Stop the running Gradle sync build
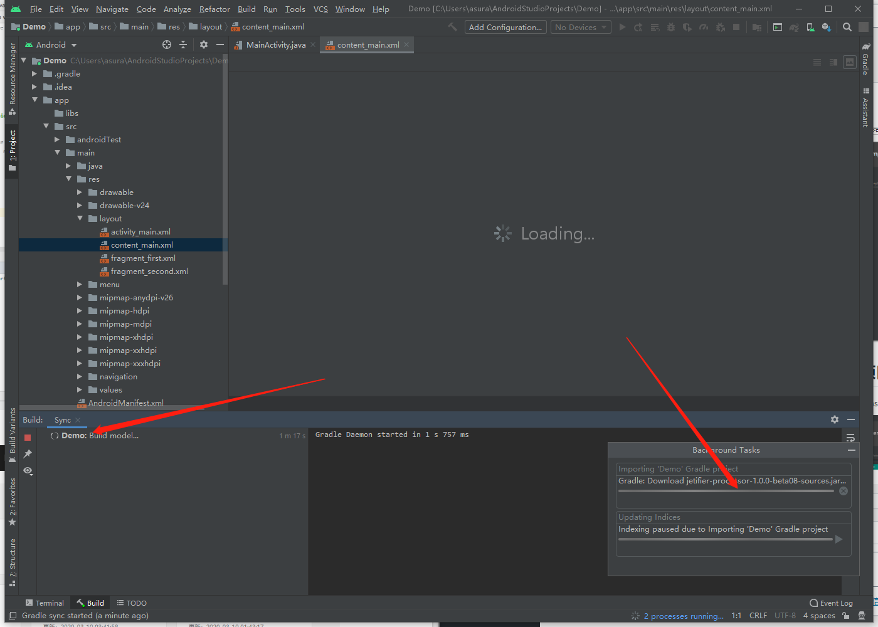878x627 pixels. 28,438
